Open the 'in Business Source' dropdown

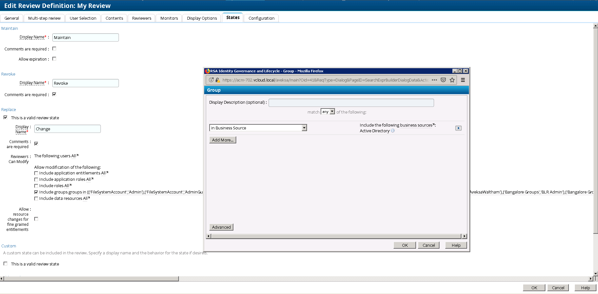coord(304,127)
